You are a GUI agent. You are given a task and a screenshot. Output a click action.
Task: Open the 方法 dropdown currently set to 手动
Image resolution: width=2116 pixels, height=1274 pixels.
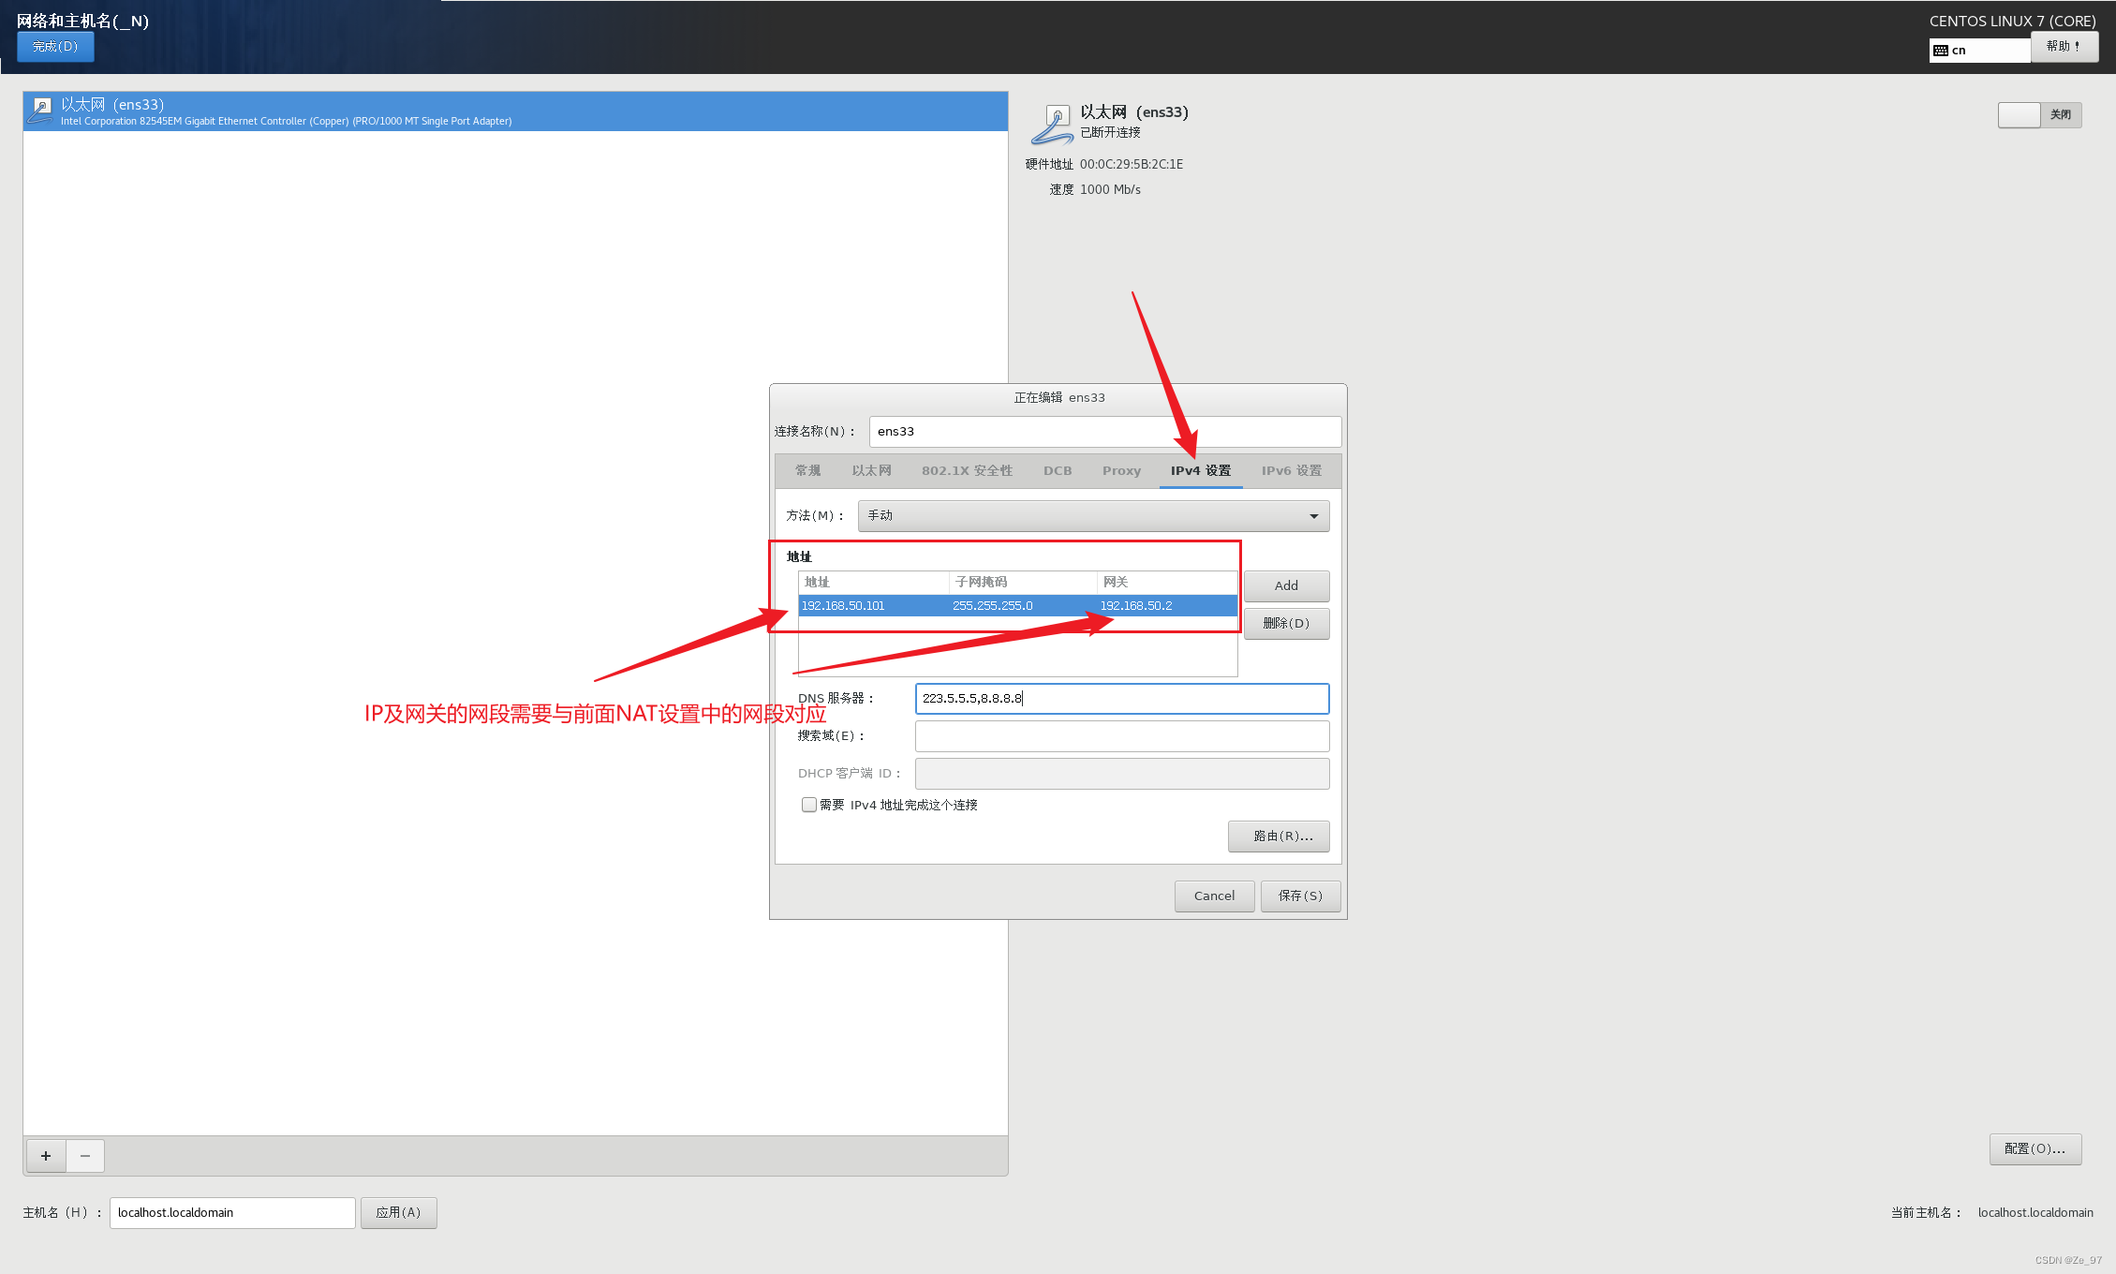1092,515
